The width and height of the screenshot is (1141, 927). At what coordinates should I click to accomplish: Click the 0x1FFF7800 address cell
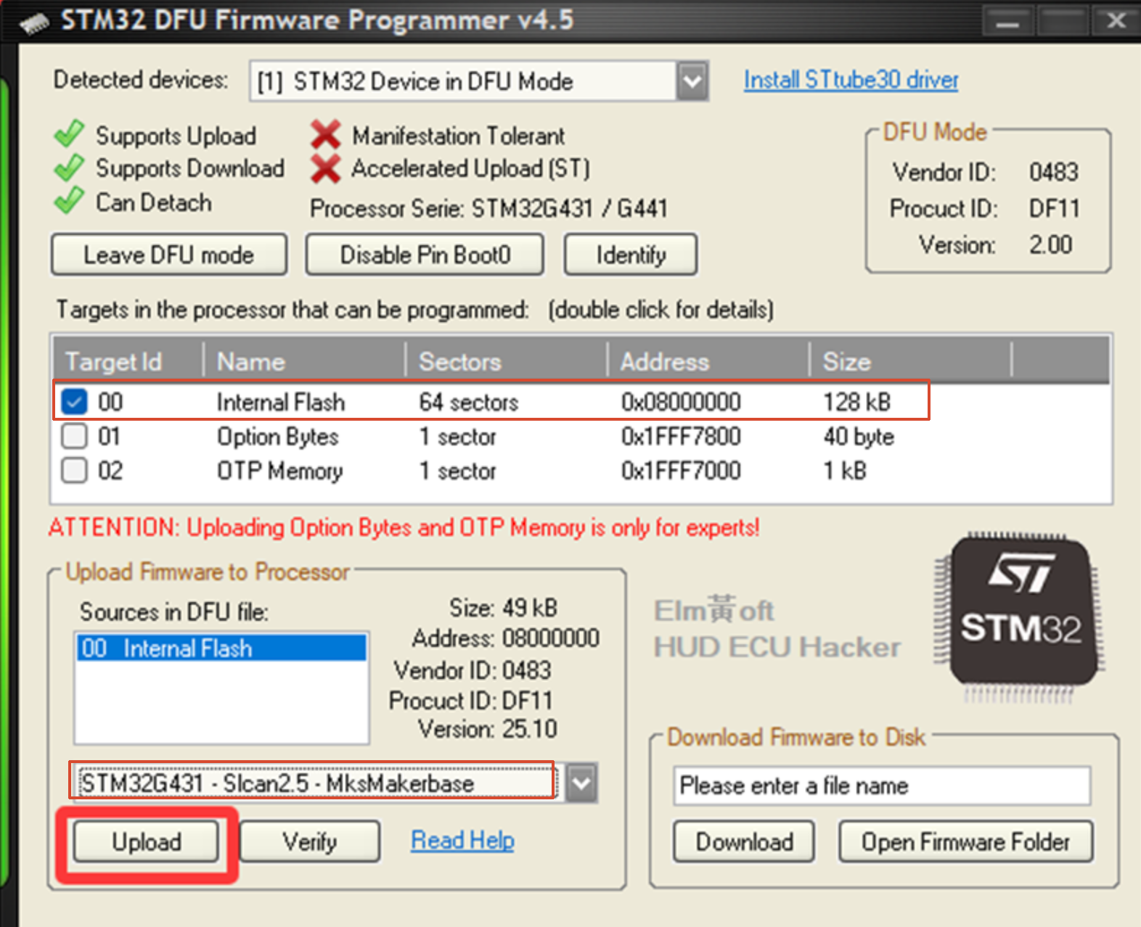tap(681, 437)
